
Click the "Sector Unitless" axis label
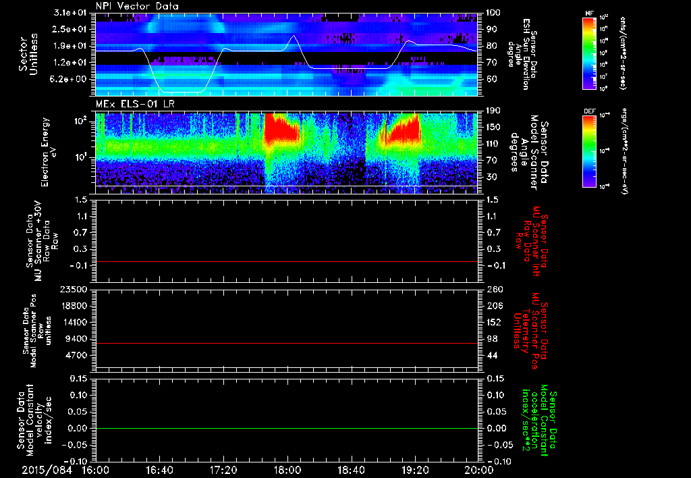28,54
